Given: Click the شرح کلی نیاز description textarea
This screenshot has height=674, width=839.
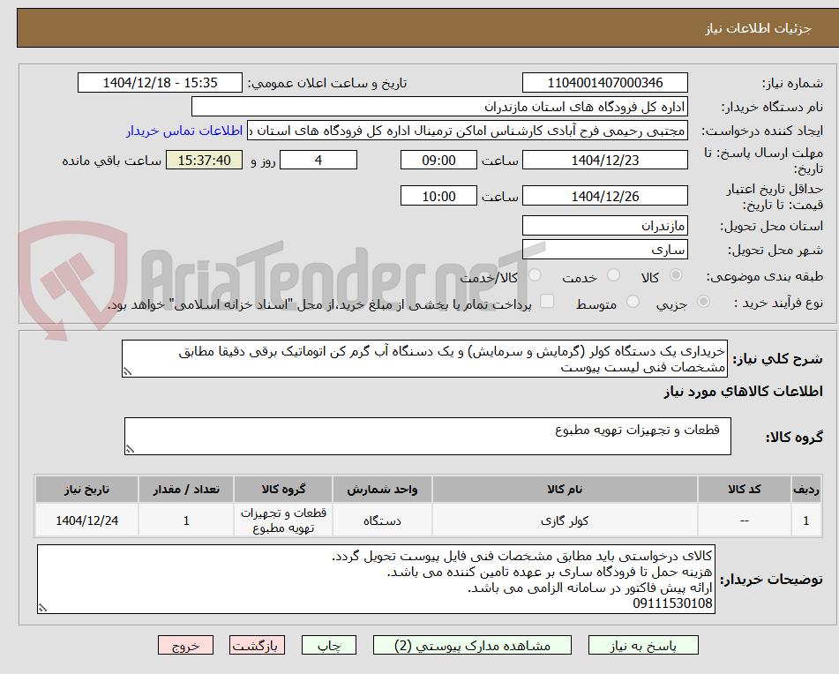Looking at the screenshot, I should point(424,359).
